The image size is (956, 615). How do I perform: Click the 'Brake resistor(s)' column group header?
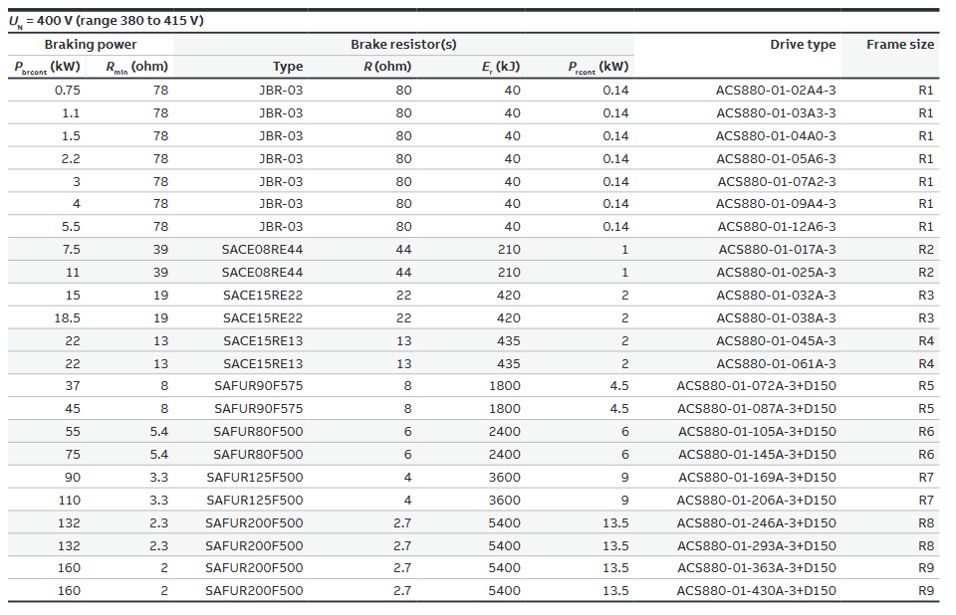(x=403, y=45)
